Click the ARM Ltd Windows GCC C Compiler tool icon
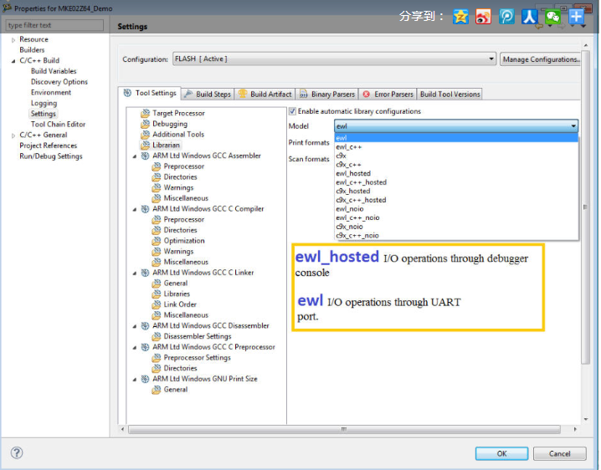The image size is (601, 470). 146,209
